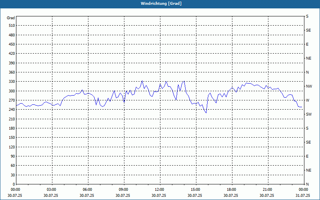Select the 00:00 label above 31.07.25
The height and width of the screenshot is (200, 320).
[304, 190]
